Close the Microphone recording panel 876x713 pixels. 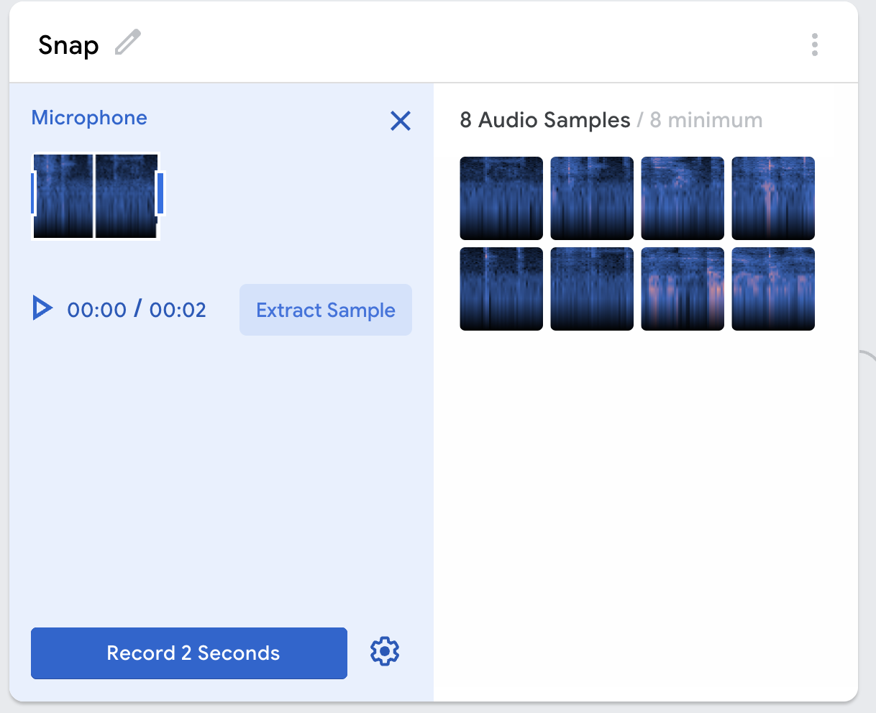point(400,121)
